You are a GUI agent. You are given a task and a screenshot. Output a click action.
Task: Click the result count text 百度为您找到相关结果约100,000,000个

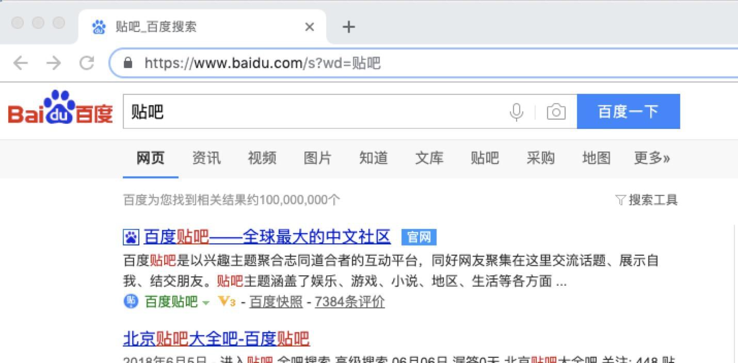click(x=232, y=200)
